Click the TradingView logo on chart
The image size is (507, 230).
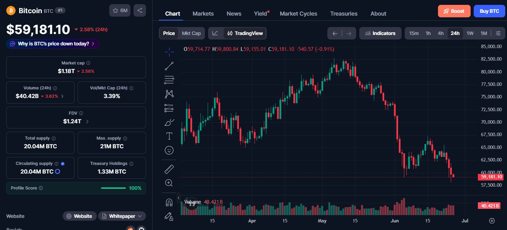[x=192, y=204]
